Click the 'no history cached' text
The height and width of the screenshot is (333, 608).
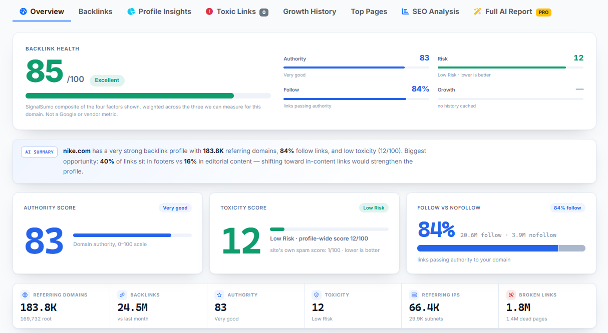pyautogui.click(x=457, y=106)
